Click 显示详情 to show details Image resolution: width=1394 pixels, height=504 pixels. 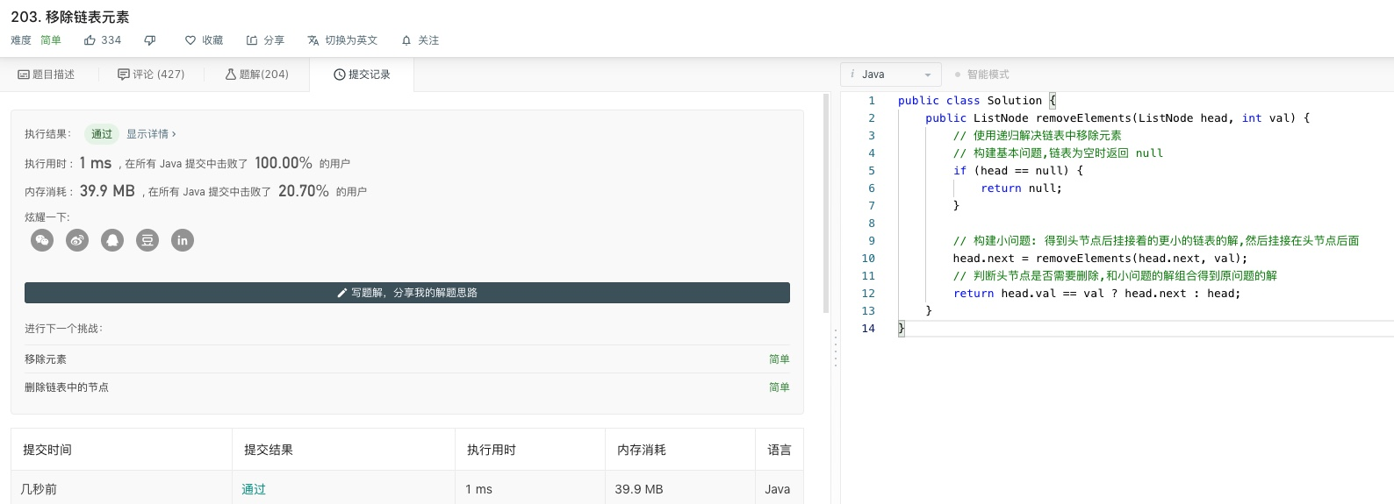point(151,134)
